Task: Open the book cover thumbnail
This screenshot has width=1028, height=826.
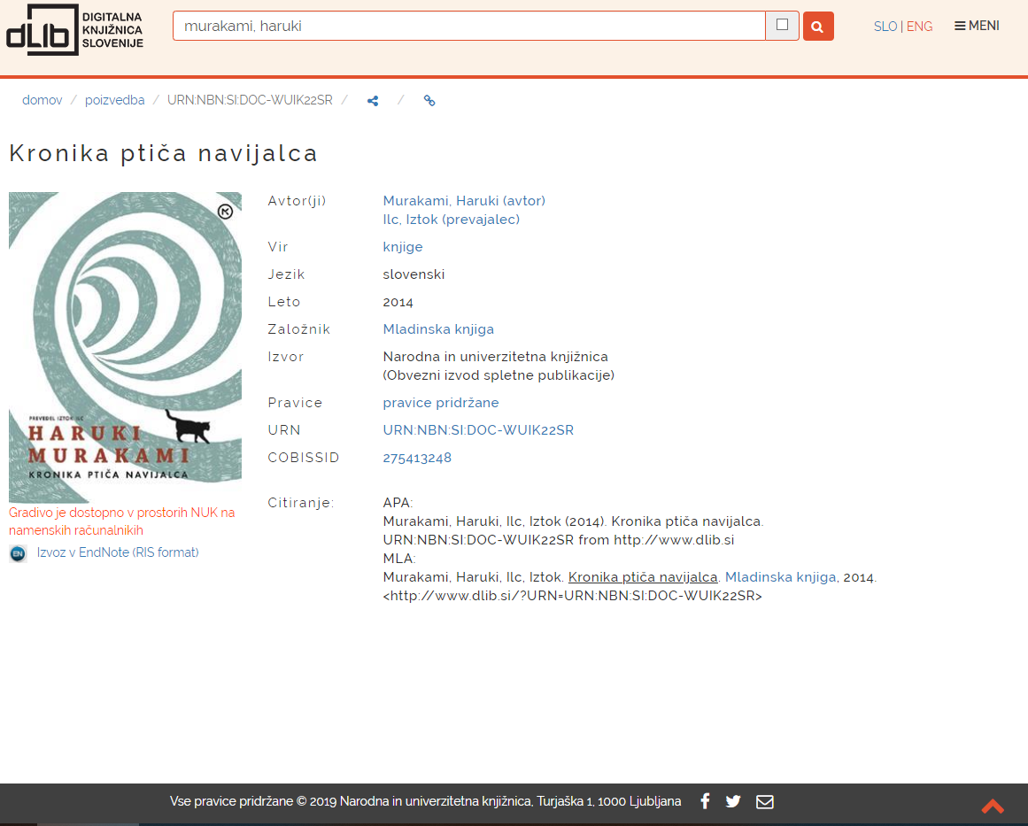Action: click(125, 347)
